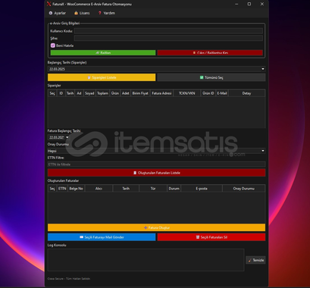Click the Şifre password field
The image size is (310, 288).
point(168,38)
